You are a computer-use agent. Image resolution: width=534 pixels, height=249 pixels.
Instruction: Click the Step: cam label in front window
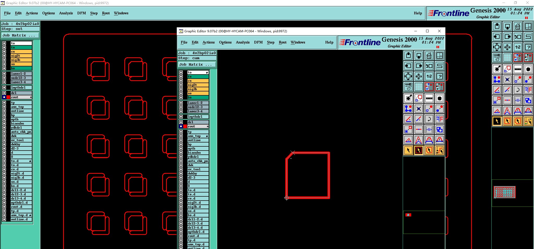197,58
